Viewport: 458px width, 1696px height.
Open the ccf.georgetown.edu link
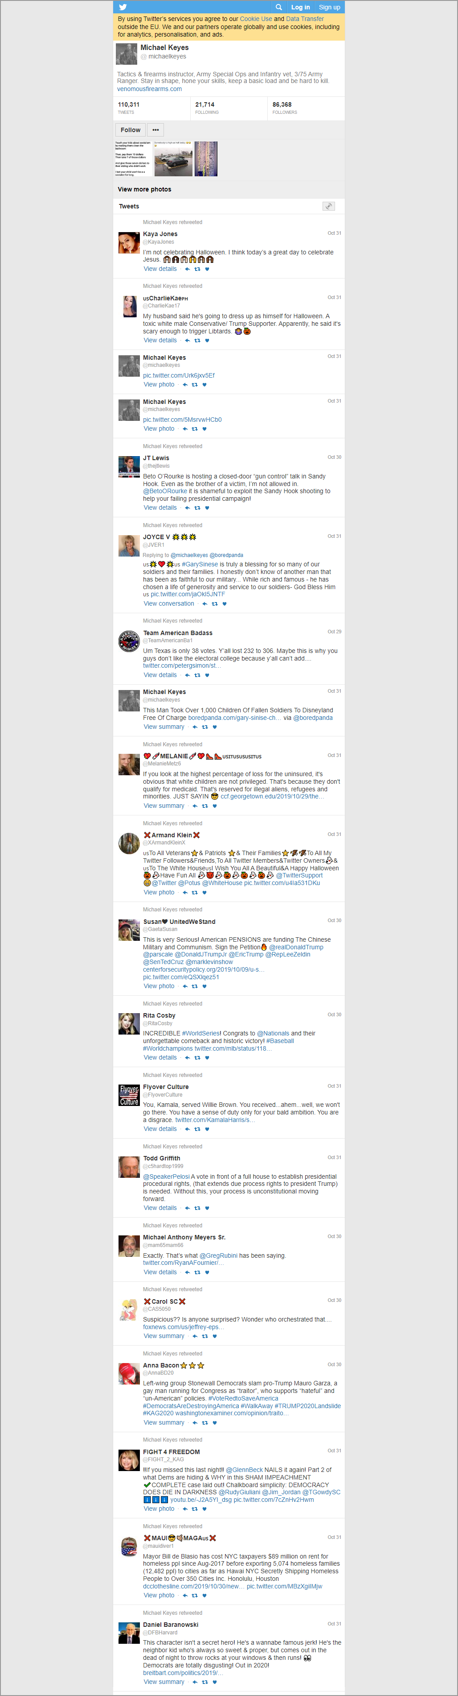click(272, 797)
